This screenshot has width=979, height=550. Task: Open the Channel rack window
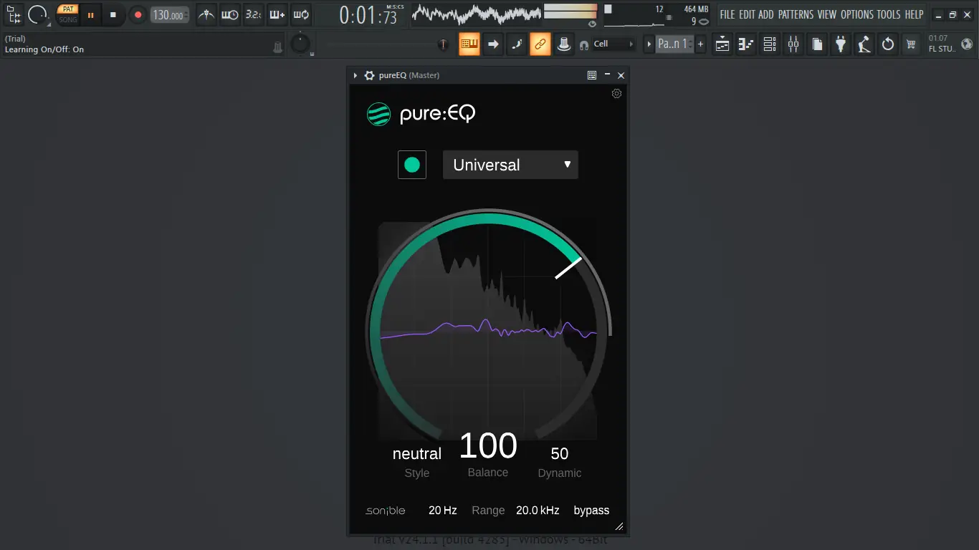click(x=770, y=44)
